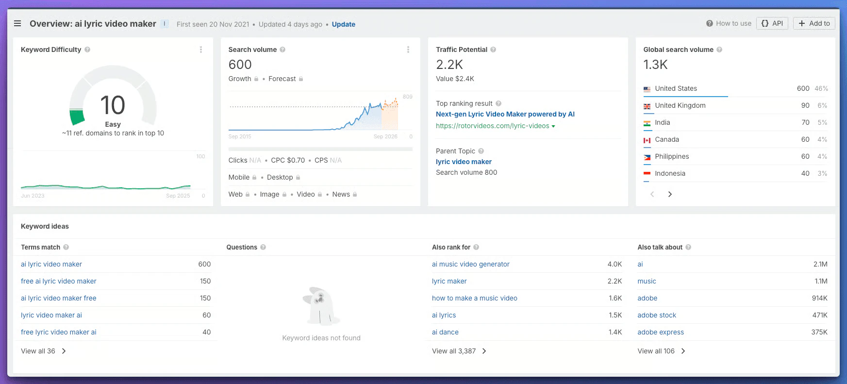847x384 pixels.
Task: Open the How to use guide
Action: point(729,23)
